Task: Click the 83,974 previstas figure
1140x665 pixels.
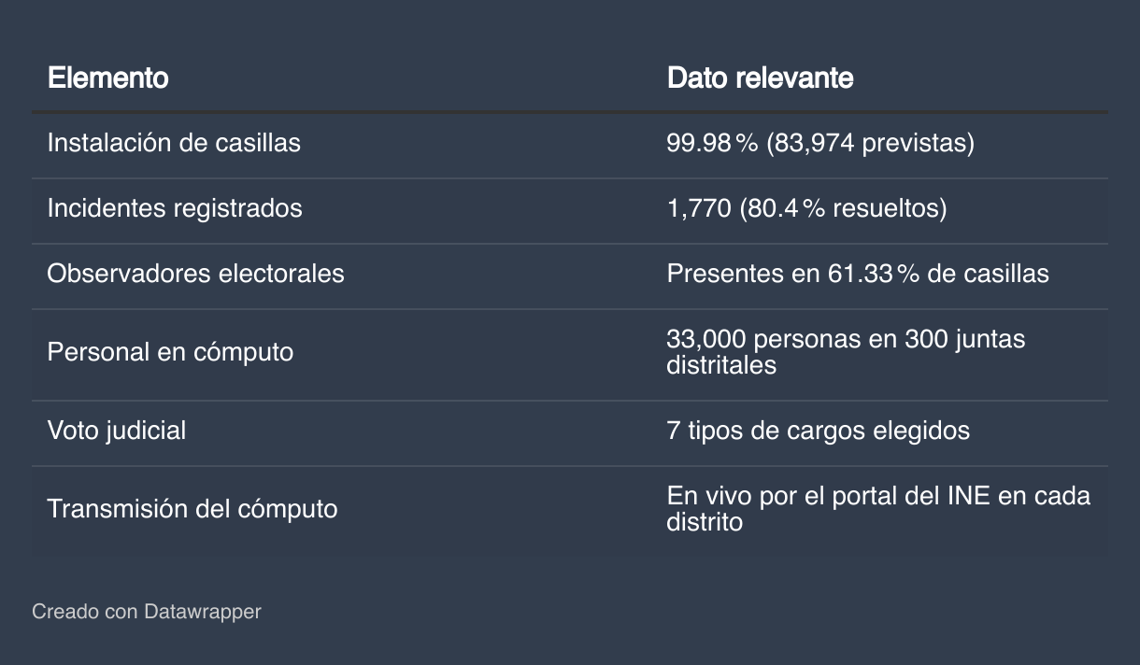Action: 871,143
